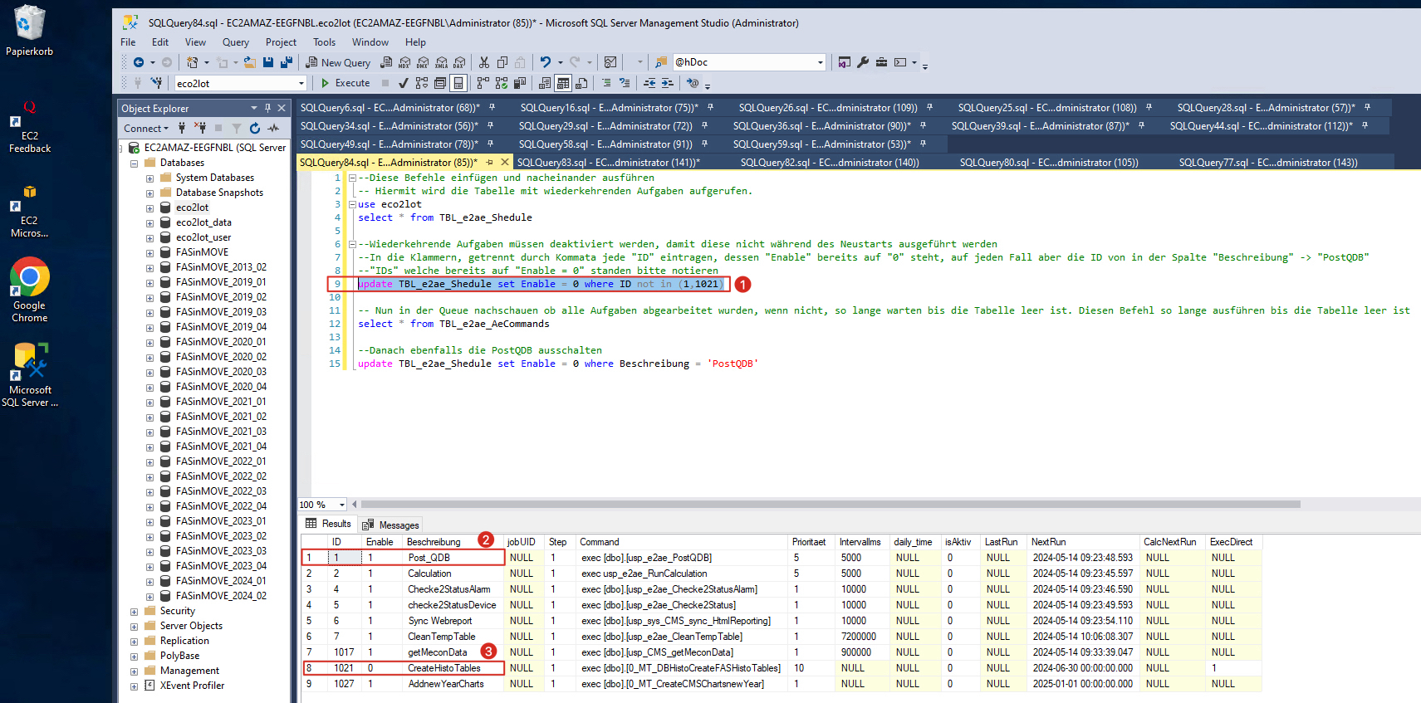The width and height of the screenshot is (1421, 703).
Task: Pin the SQLQuery6.sql tab
Action: coord(492,108)
